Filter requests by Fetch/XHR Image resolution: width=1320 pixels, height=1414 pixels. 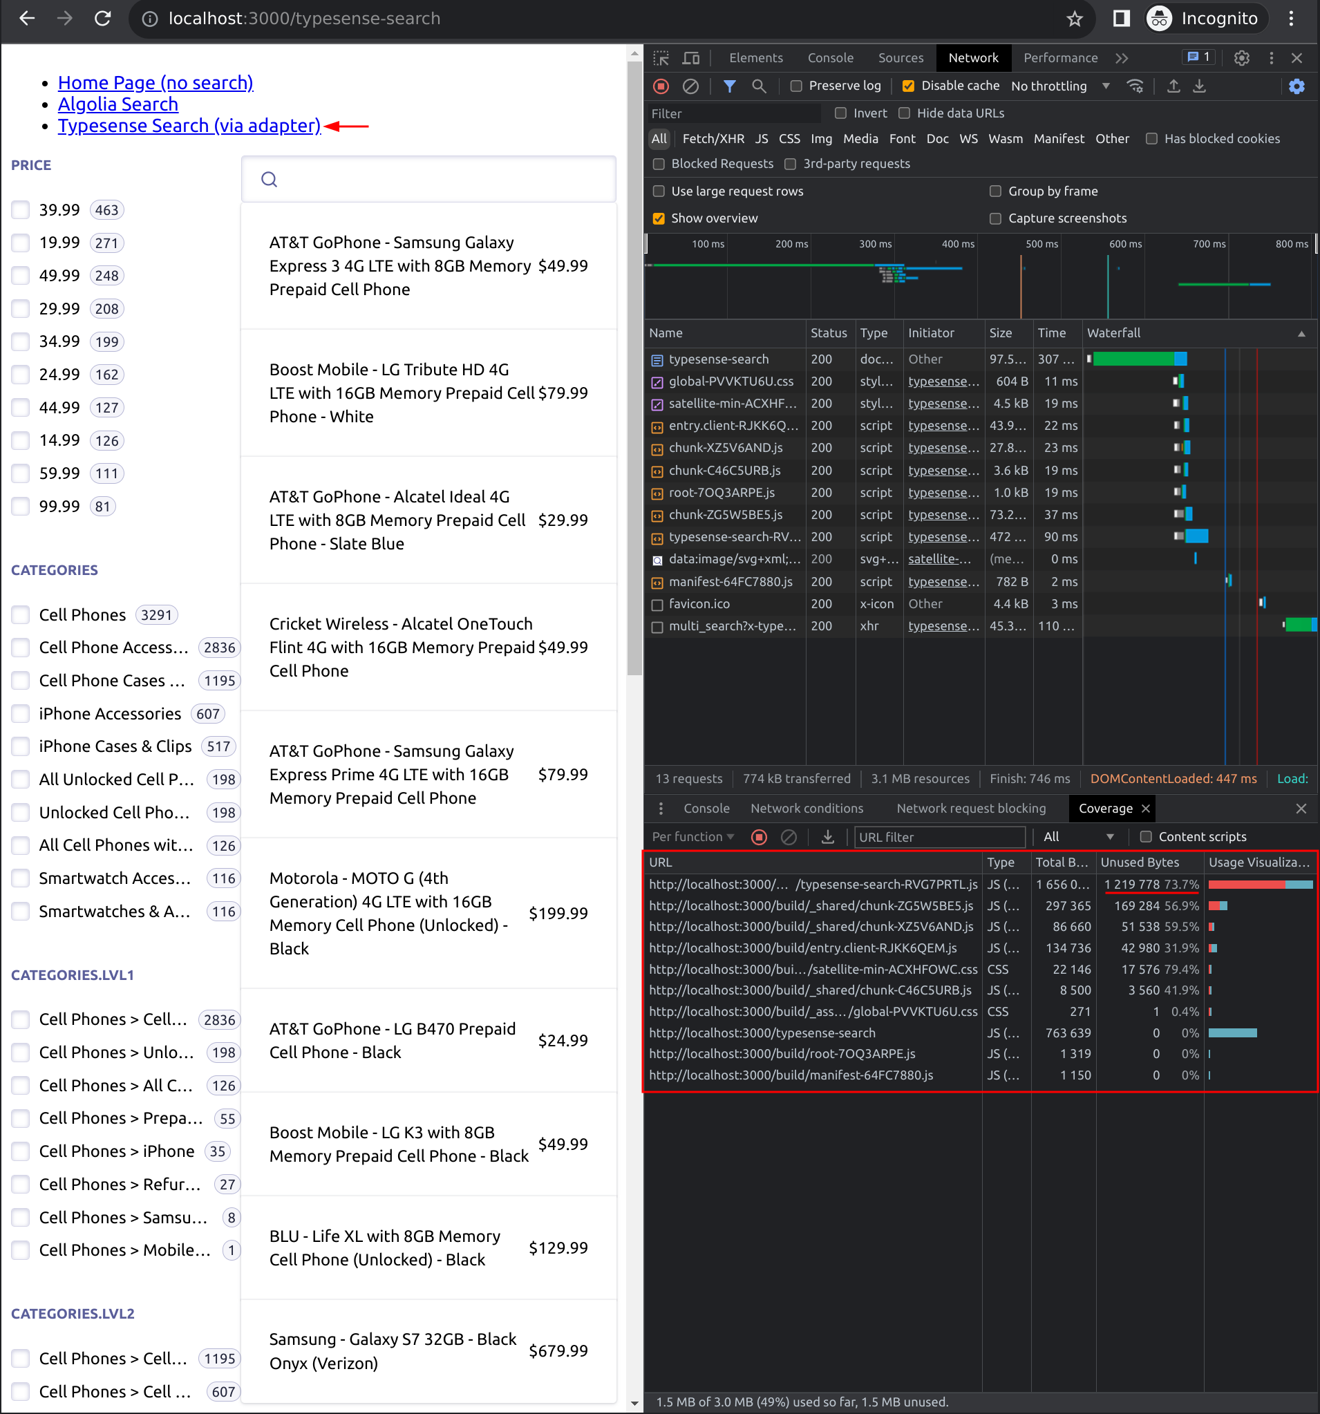(713, 139)
